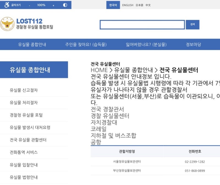This screenshot has height=185, width=220.
Task: Click the 서울청유실물보관센터 table cell
Action: coord(127,162)
